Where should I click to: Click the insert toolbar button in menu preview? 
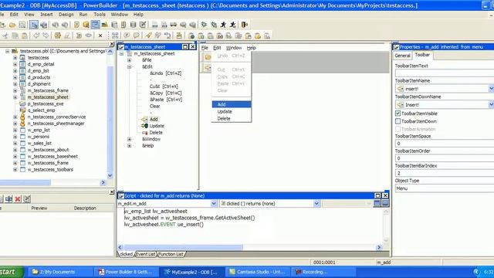(x=208, y=67)
